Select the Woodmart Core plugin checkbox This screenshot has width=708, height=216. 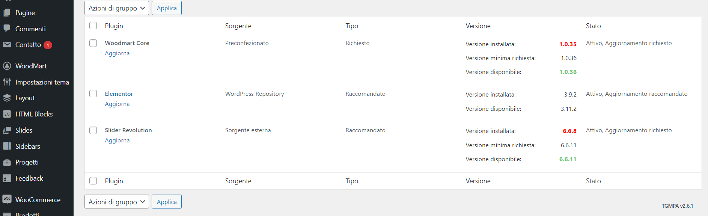93,43
